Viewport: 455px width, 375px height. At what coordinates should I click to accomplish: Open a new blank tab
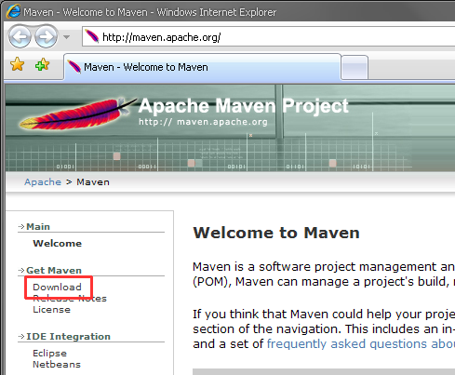355,68
